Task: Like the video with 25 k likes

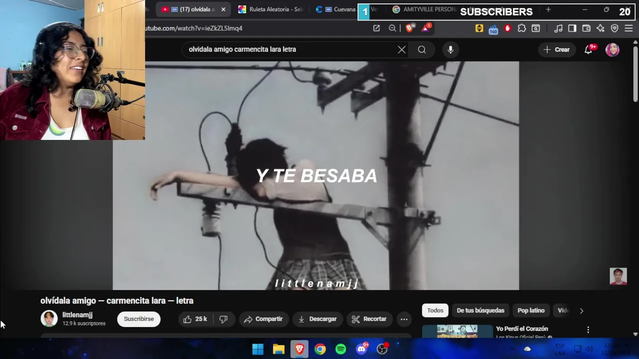Action: coord(195,319)
